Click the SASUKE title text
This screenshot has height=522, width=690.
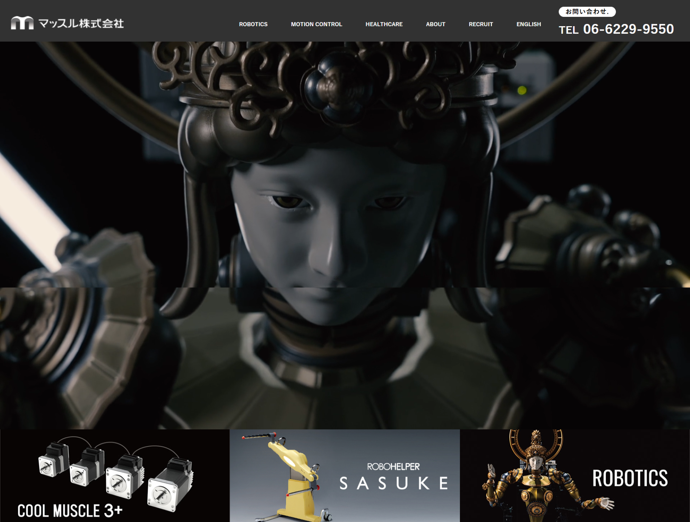394,483
